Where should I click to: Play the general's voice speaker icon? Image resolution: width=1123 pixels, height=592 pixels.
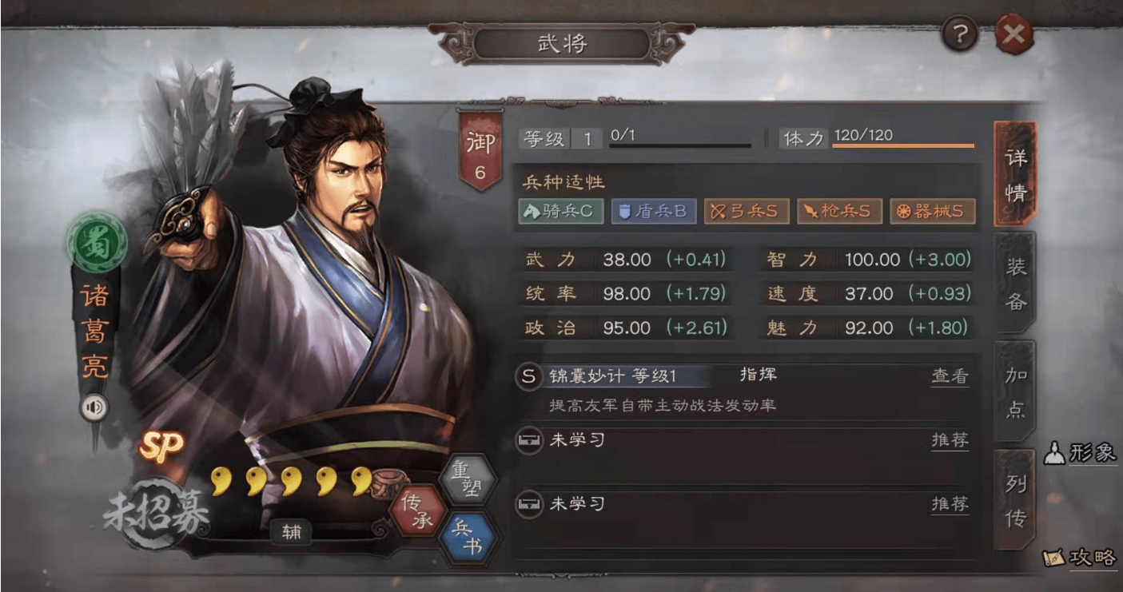[x=94, y=408]
